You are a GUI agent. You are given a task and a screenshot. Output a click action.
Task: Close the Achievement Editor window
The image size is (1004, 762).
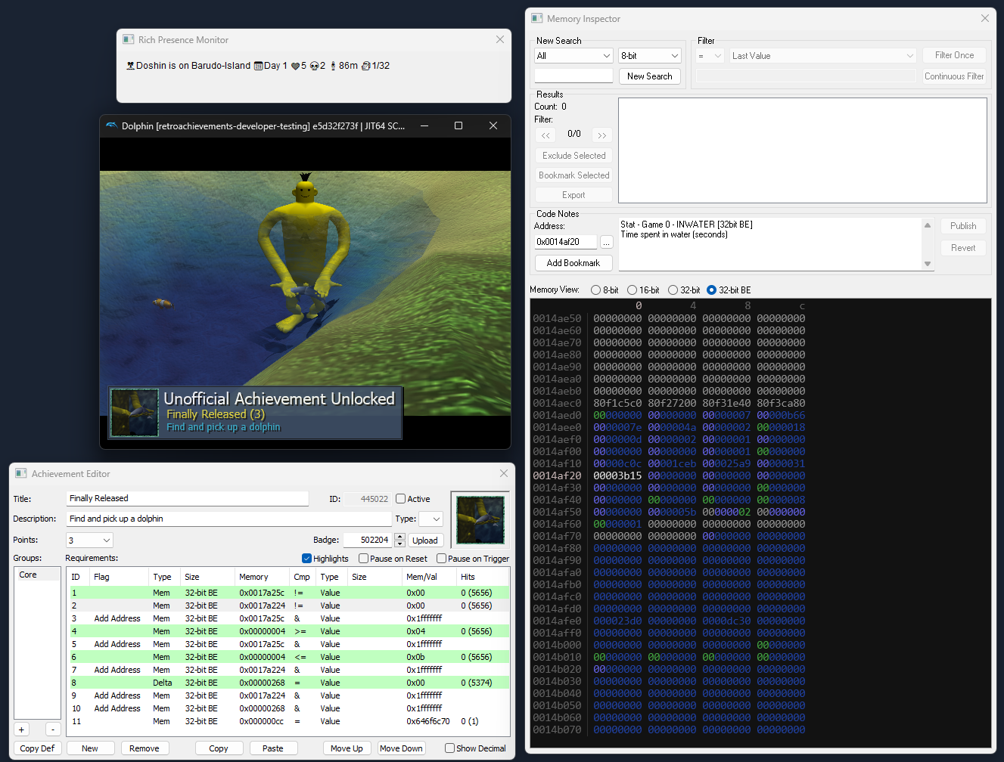click(x=504, y=473)
